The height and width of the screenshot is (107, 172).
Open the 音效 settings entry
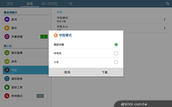pyautogui.click(x=26, y=19)
